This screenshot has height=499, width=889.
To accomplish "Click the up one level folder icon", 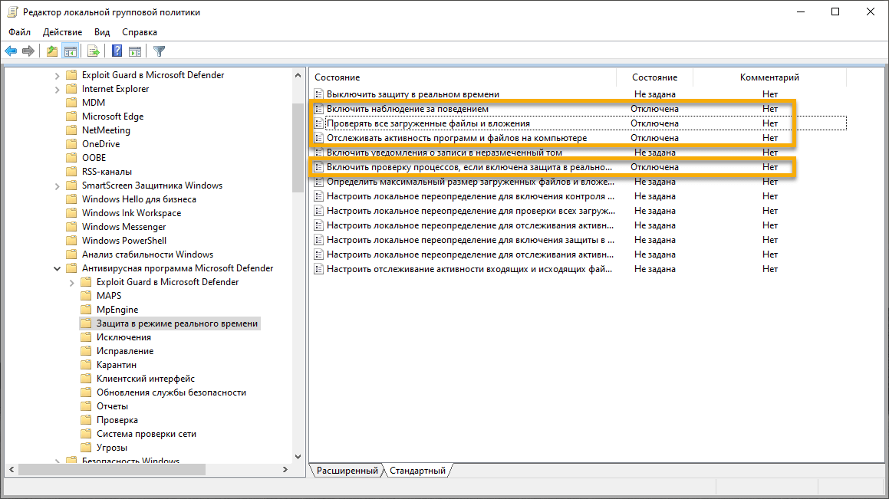I will coord(51,51).
